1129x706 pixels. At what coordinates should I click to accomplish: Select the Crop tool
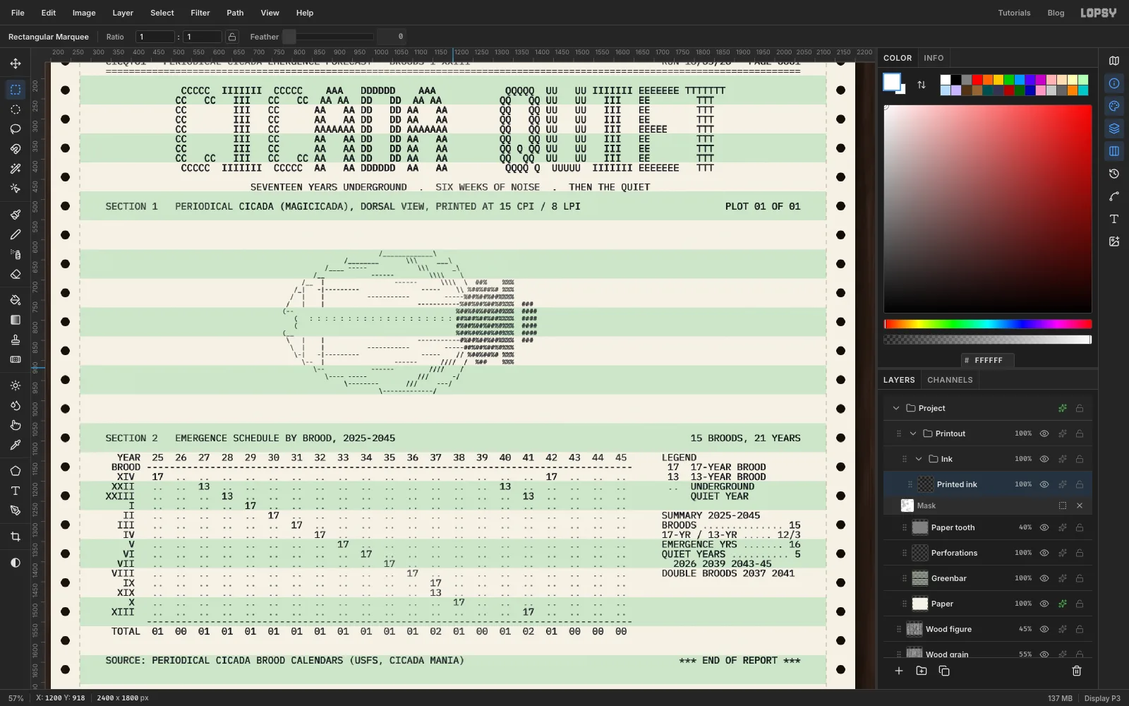16,537
